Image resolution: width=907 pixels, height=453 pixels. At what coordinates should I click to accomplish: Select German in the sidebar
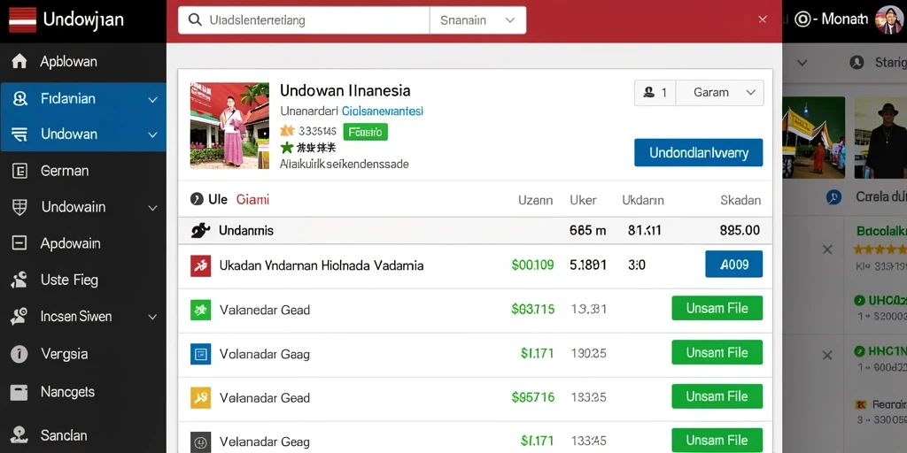pos(64,171)
